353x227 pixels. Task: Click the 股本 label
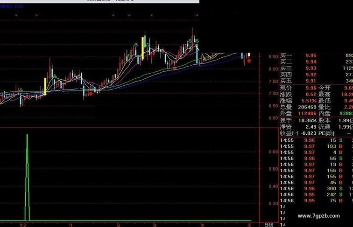325,120
